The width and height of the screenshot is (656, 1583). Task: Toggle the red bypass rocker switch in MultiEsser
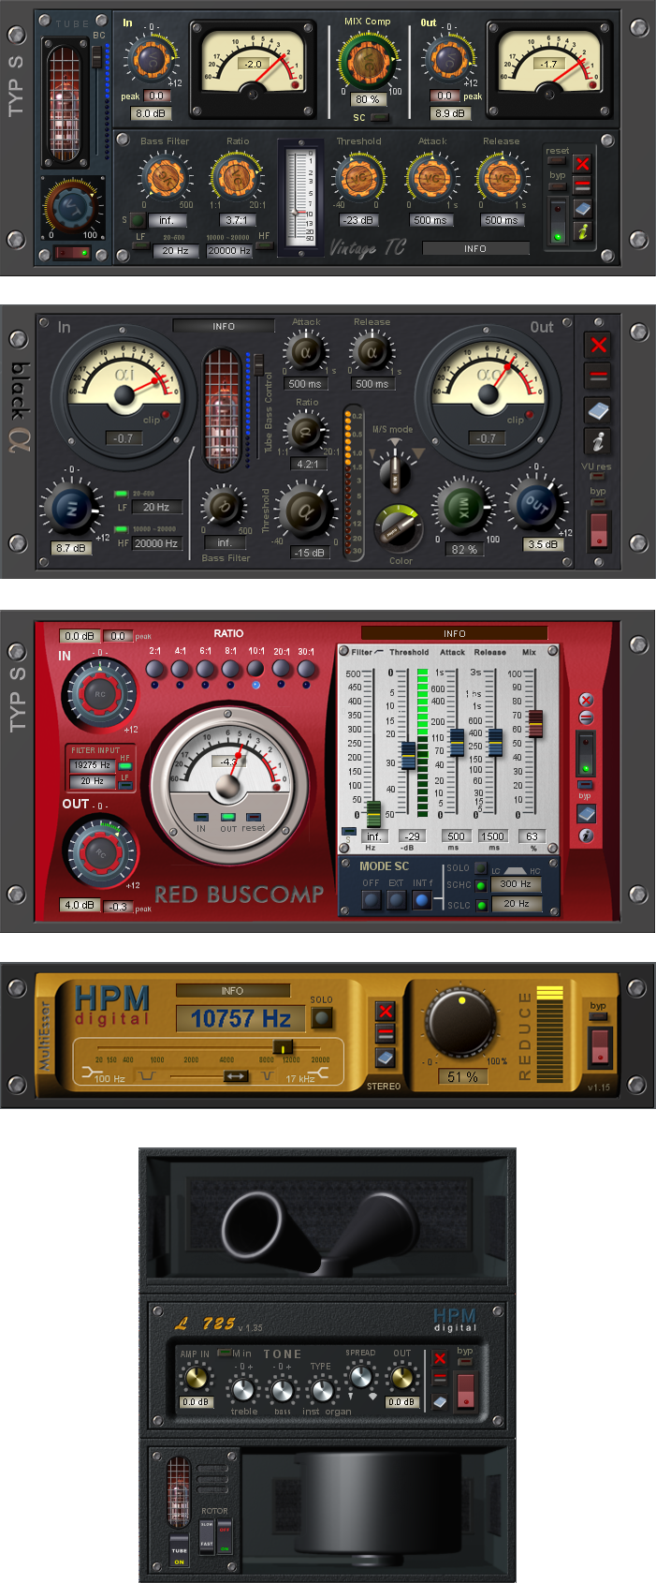[598, 1045]
